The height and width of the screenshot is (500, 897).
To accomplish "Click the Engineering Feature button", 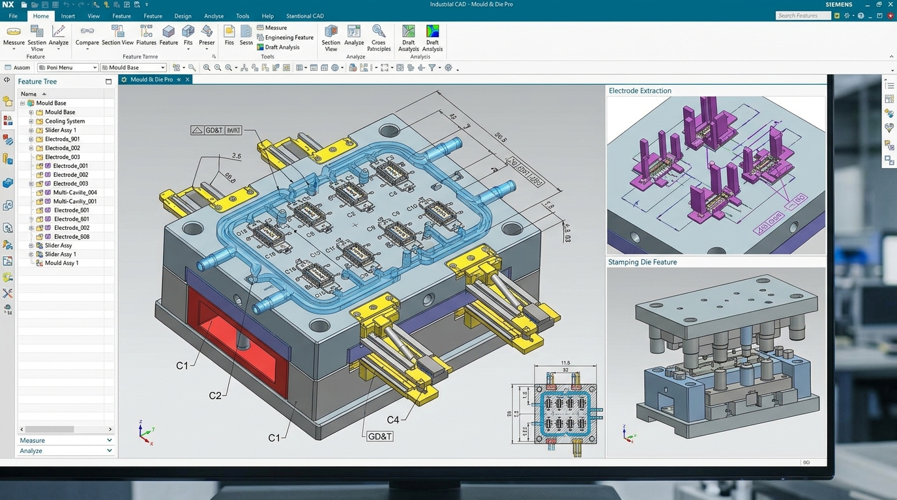I will tap(285, 37).
